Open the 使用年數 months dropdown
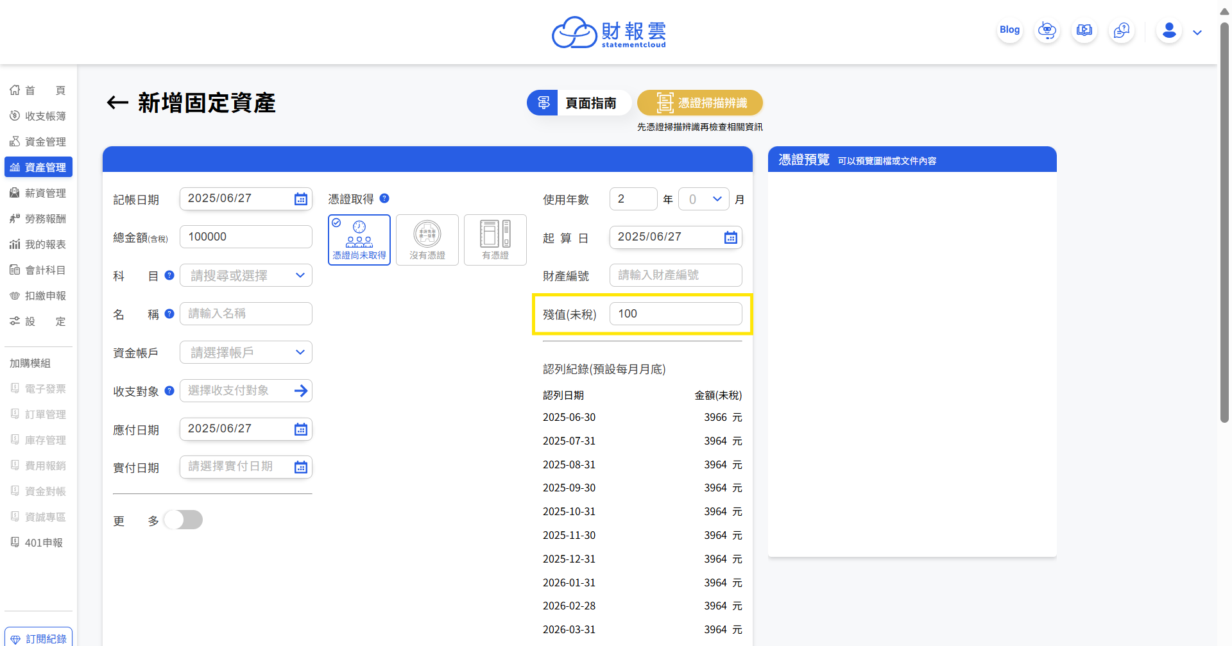Viewport: 1232px width, 646px height. [704, 199]
